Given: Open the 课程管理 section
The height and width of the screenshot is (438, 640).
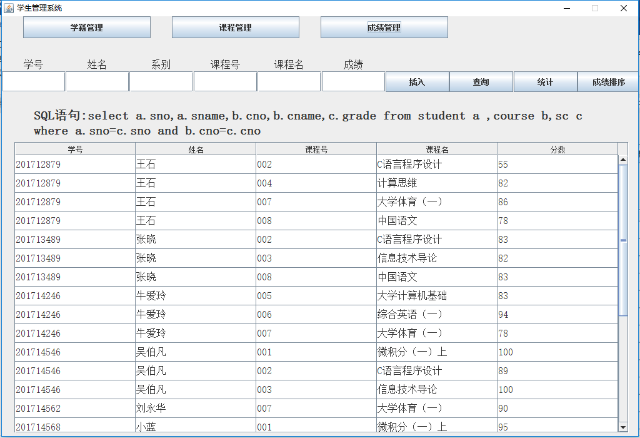Looking at the screenshot, I should (x=236, y=28).
